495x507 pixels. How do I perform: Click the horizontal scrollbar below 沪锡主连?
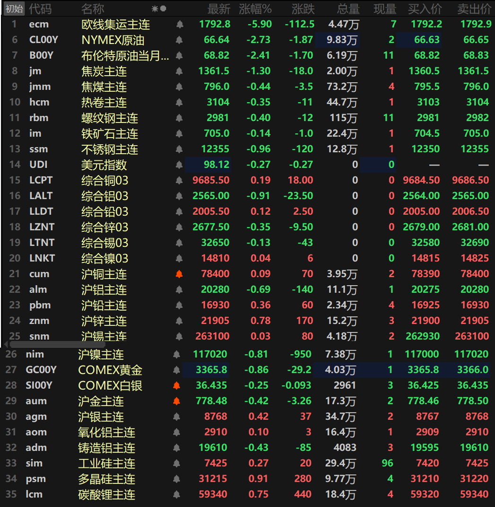coord(42,344)
